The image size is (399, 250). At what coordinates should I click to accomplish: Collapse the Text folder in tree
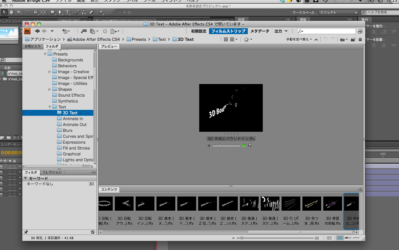(x=50, y=107)
